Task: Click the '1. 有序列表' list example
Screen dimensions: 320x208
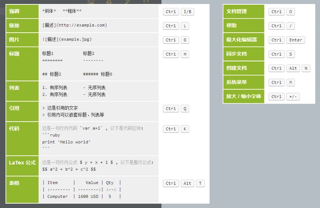Action: point(55,88)
